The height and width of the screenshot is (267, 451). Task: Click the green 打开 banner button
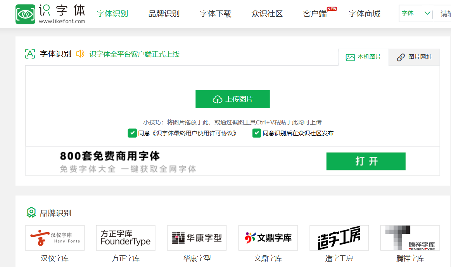[x=366, y=161]
